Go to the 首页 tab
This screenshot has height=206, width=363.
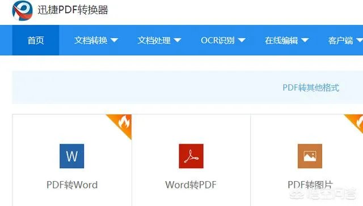[36, 40]
